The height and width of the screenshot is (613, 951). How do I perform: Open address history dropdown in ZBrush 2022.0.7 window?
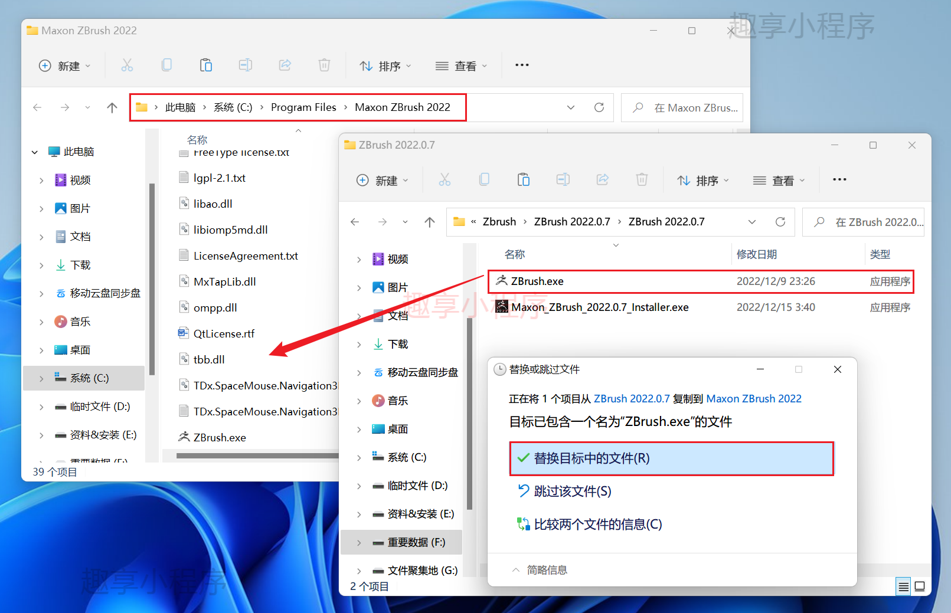pyautogui.click(x=752, y=222)
